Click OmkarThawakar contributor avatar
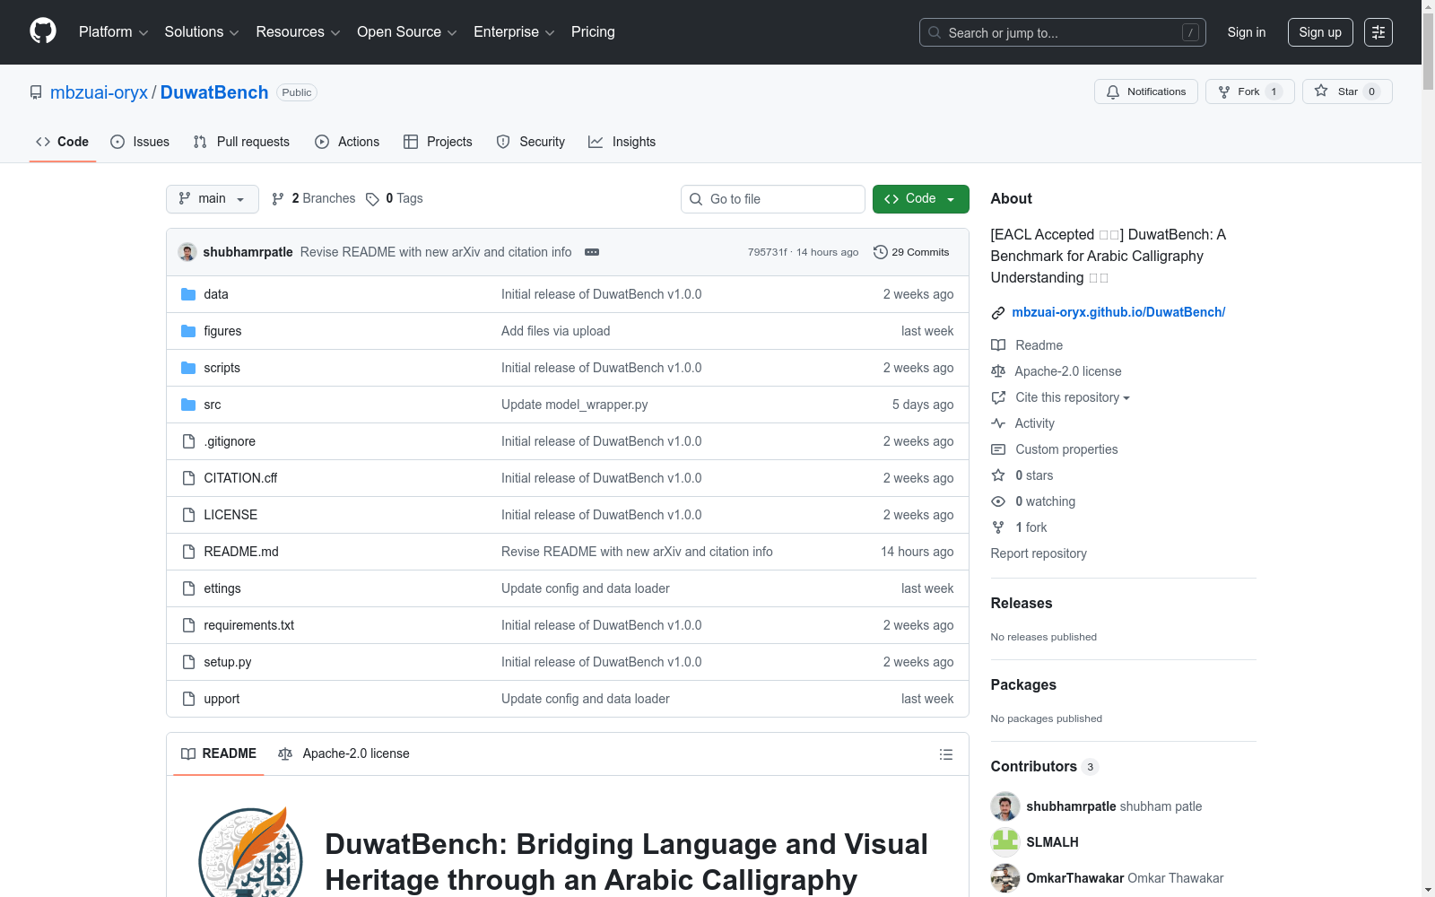The height and width of the screenshot is (897, 1435). 1005,878
